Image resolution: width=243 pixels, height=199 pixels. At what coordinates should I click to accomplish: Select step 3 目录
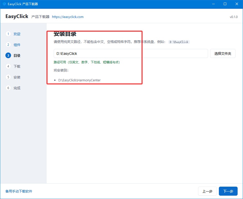[13, 55]
